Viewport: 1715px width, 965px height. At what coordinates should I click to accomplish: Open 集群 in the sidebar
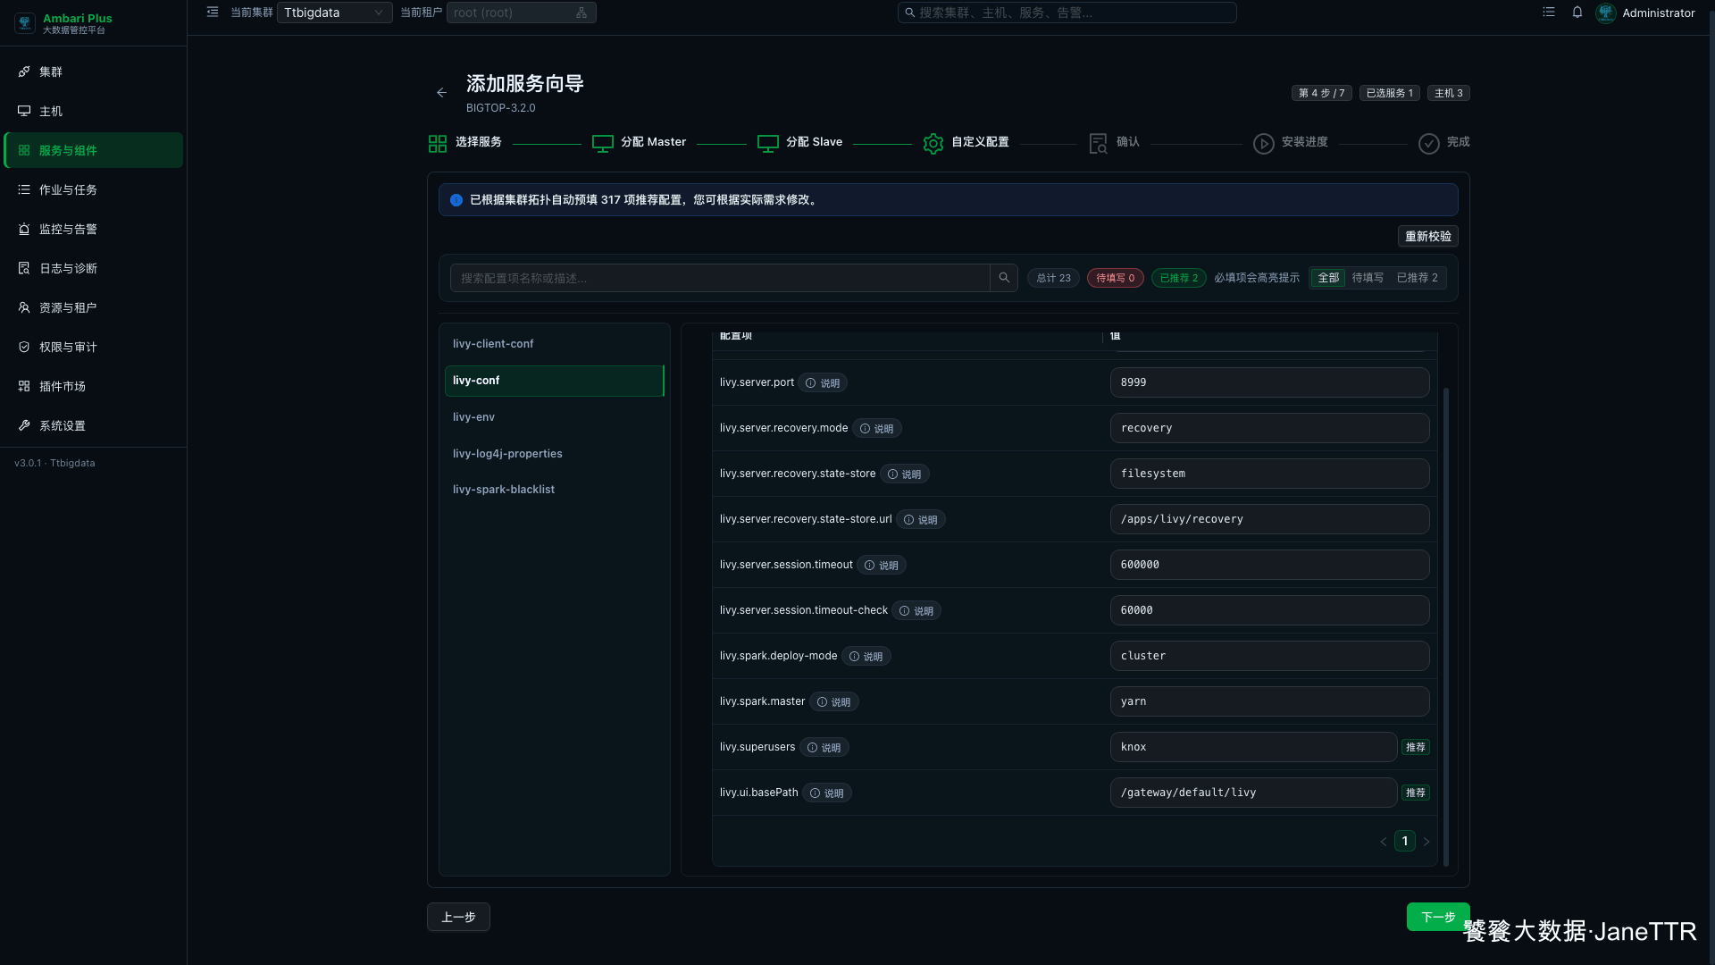click(93, 71)
